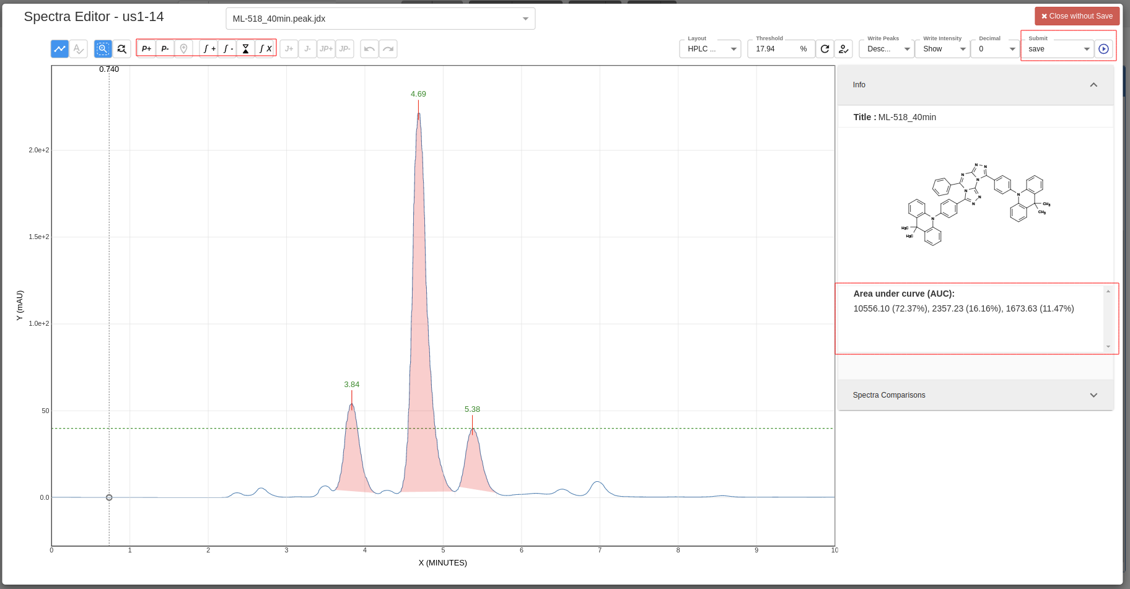Select the P- remove peak tool
The image size is (1130, 589).
pyautogui.click(x=165, y=48)
